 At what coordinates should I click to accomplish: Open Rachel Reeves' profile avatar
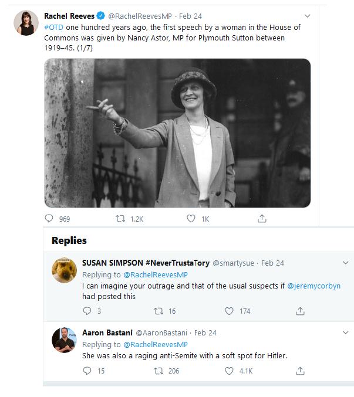coord(26,22)
